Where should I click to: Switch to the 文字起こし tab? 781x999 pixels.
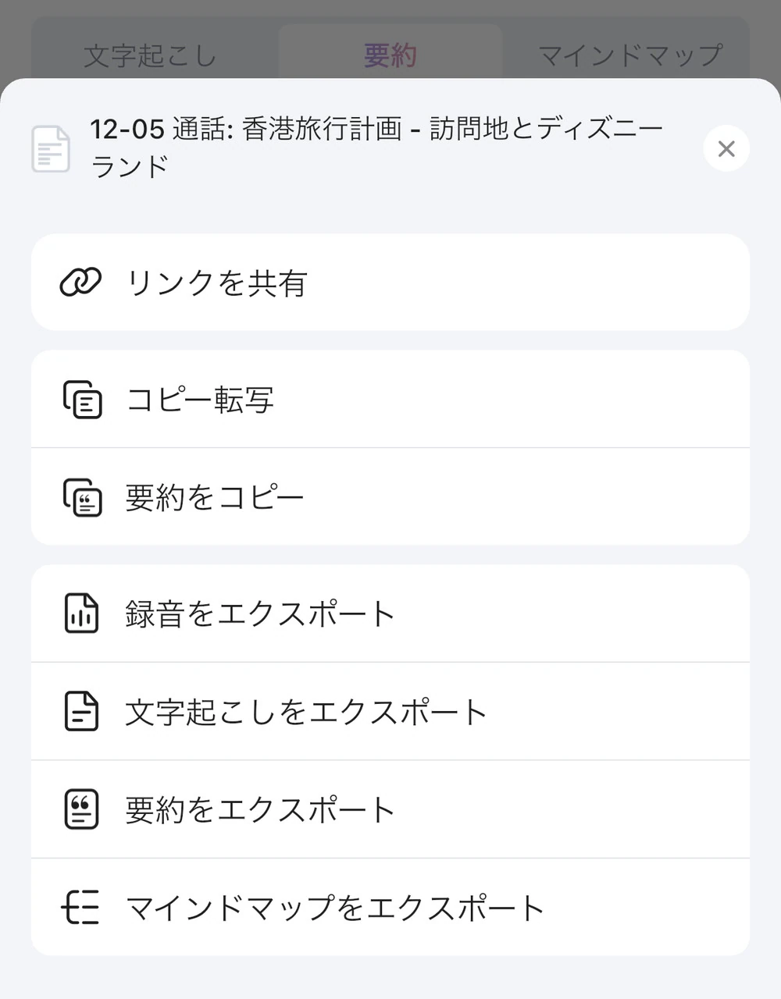tap(150, 55)
